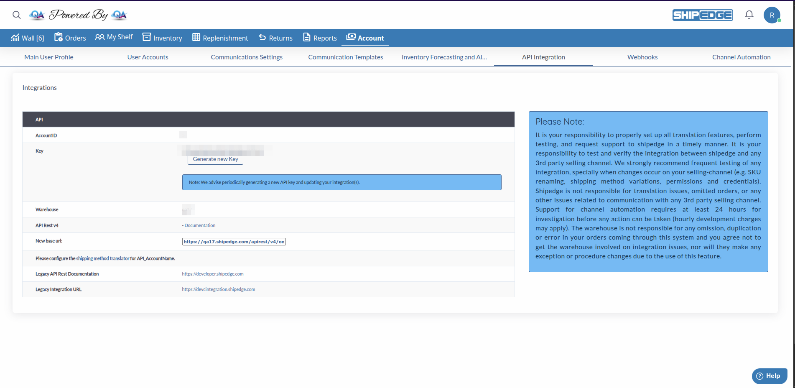Screen dimensions: 795x388
Task: Open the user avatar menu
Action: tap(772, 15)
